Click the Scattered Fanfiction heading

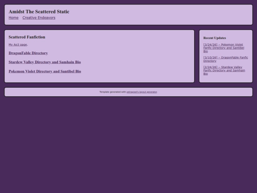point(27,37)
